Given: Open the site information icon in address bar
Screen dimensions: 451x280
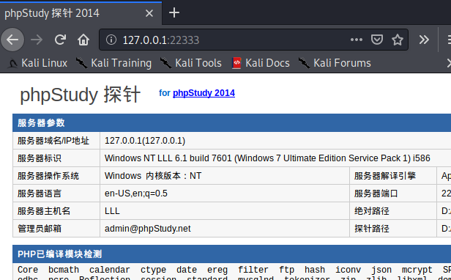Looking at the screenshot, I should click(x=111, y=40).
